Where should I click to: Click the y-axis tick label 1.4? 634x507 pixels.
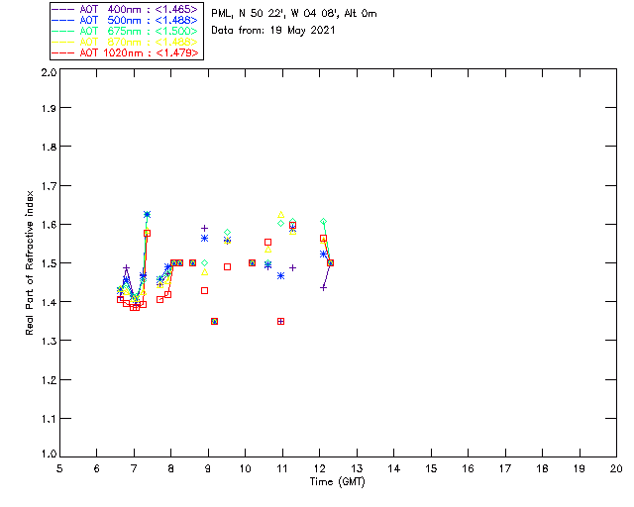49,302
